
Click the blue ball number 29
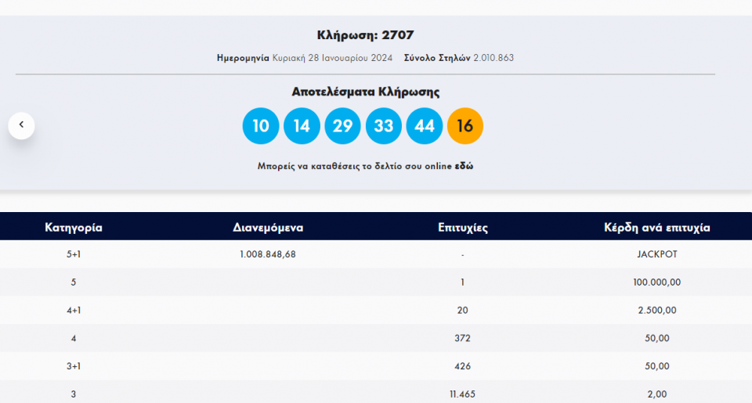(342, 126)
